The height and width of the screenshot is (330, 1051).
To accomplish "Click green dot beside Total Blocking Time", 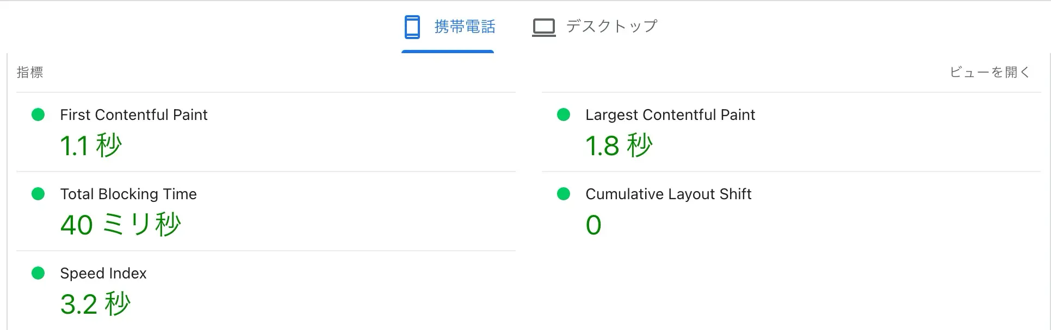I will (x=38, y=194).
